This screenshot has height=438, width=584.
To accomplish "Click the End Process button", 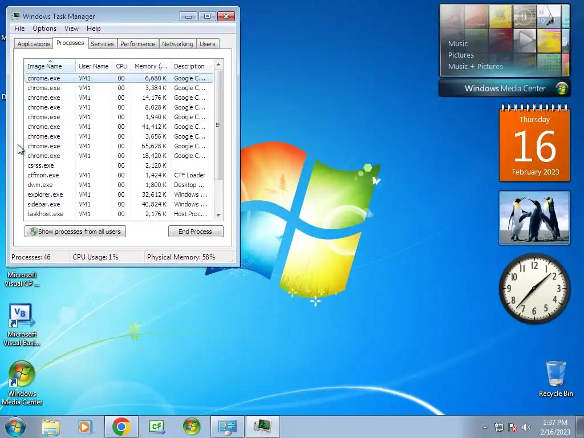I will pos(196,232).
